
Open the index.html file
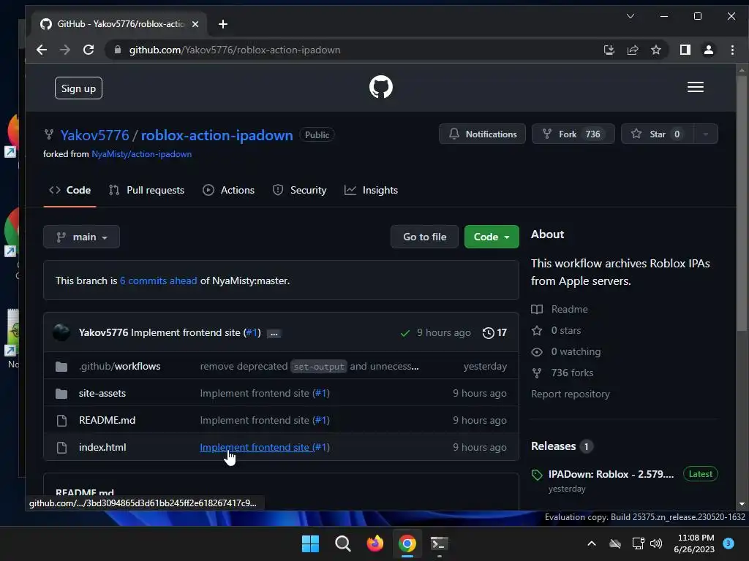(102, 448)
